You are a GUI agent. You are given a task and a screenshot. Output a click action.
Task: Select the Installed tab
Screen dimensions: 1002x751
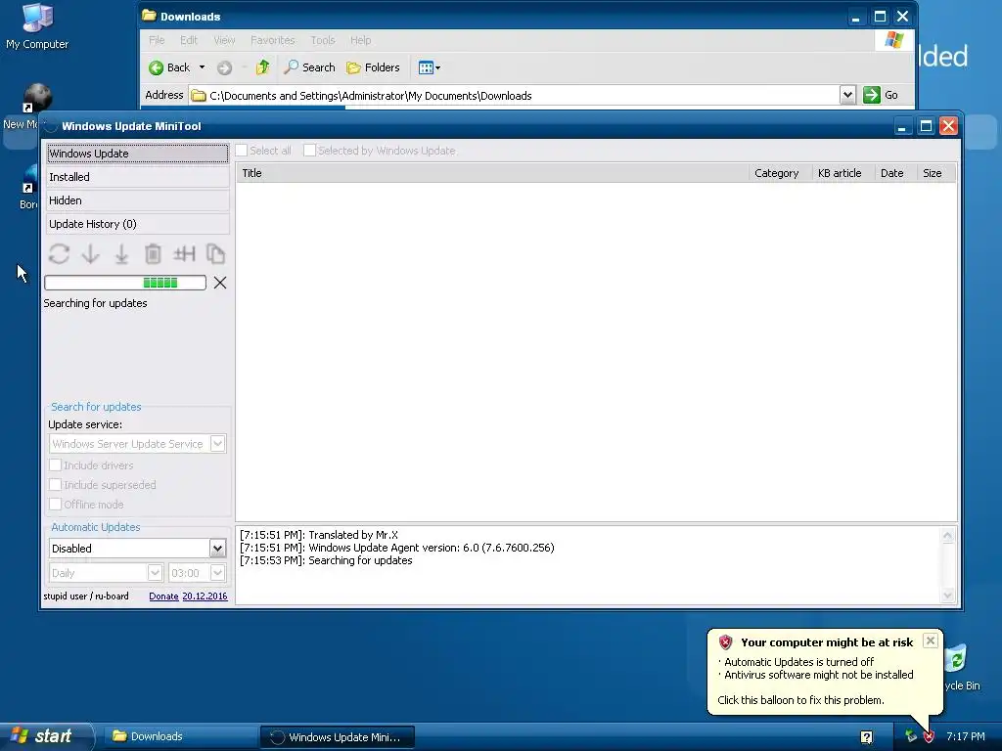coord(137,177)
